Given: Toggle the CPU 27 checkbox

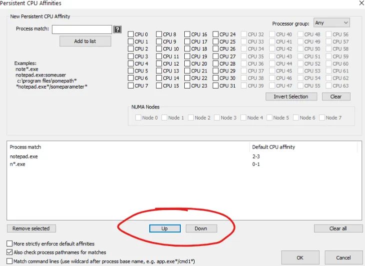Looking at the screenshot, I should coord(216,56).
